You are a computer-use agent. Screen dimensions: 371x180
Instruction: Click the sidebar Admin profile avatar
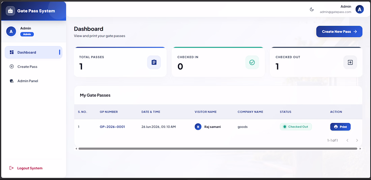coord(11,31)
